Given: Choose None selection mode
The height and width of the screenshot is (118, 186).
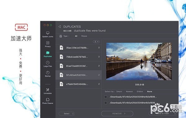Looking at the screenshot, I should coord(150,92).
